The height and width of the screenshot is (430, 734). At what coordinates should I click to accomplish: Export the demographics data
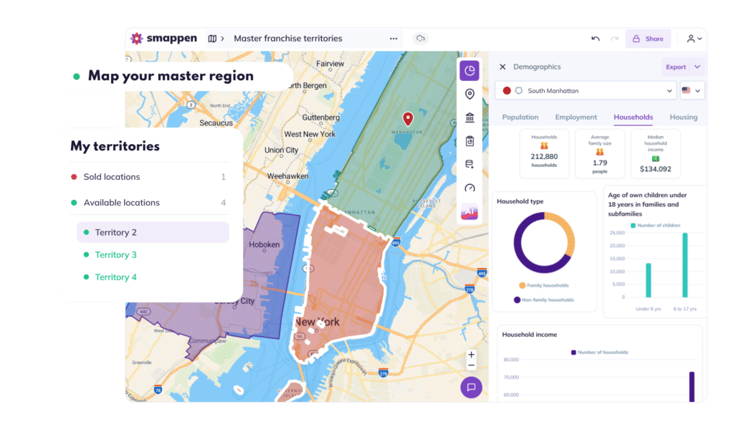676,67
